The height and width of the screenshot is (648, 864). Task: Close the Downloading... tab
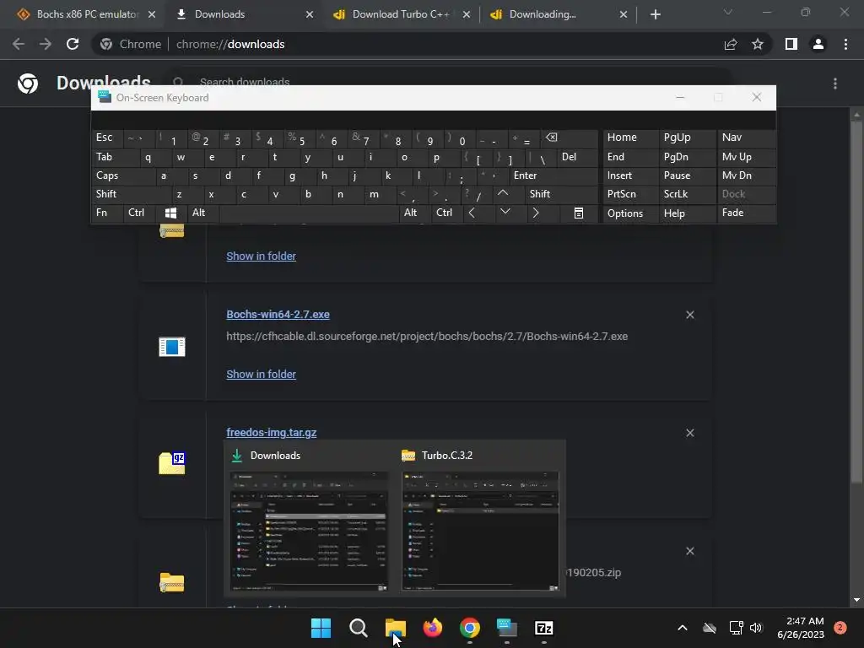(624, 14)
